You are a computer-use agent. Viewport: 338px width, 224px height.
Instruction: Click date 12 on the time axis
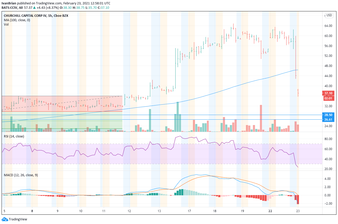click(129, 211)
